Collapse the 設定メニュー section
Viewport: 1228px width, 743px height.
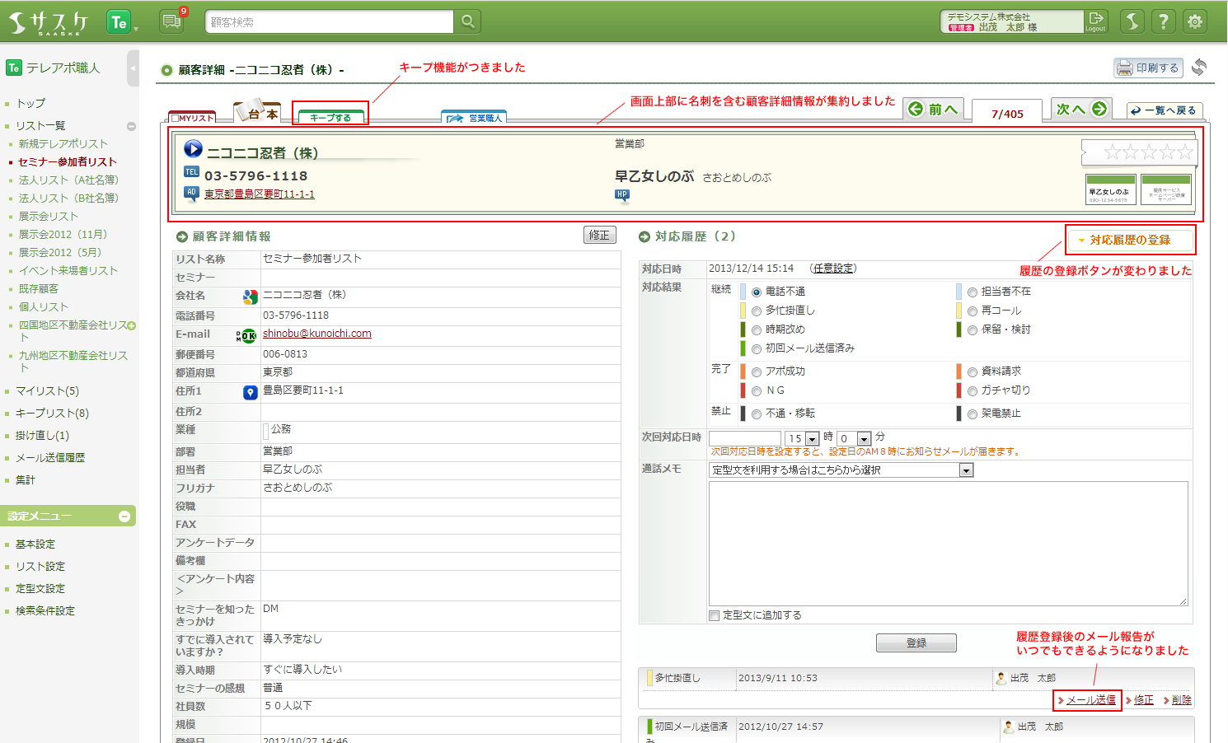click(124, 516)
